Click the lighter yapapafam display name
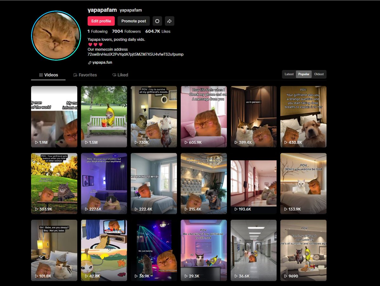 [131, 10]
